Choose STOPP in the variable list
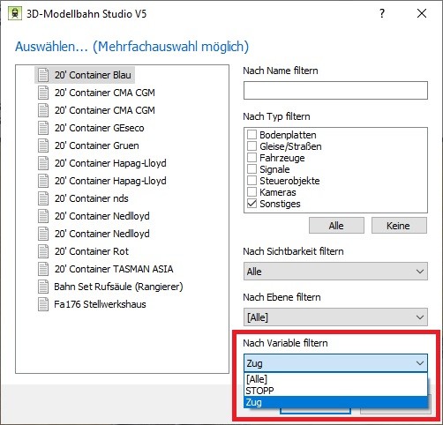This screenshot has height=425, width=443. tap(335, 391)
